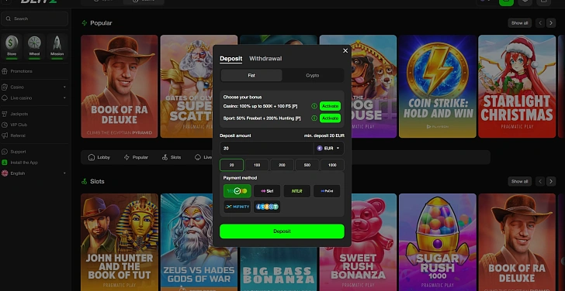
Task: Open Sugar Rush 1000 game
Action: coord(438,242)
